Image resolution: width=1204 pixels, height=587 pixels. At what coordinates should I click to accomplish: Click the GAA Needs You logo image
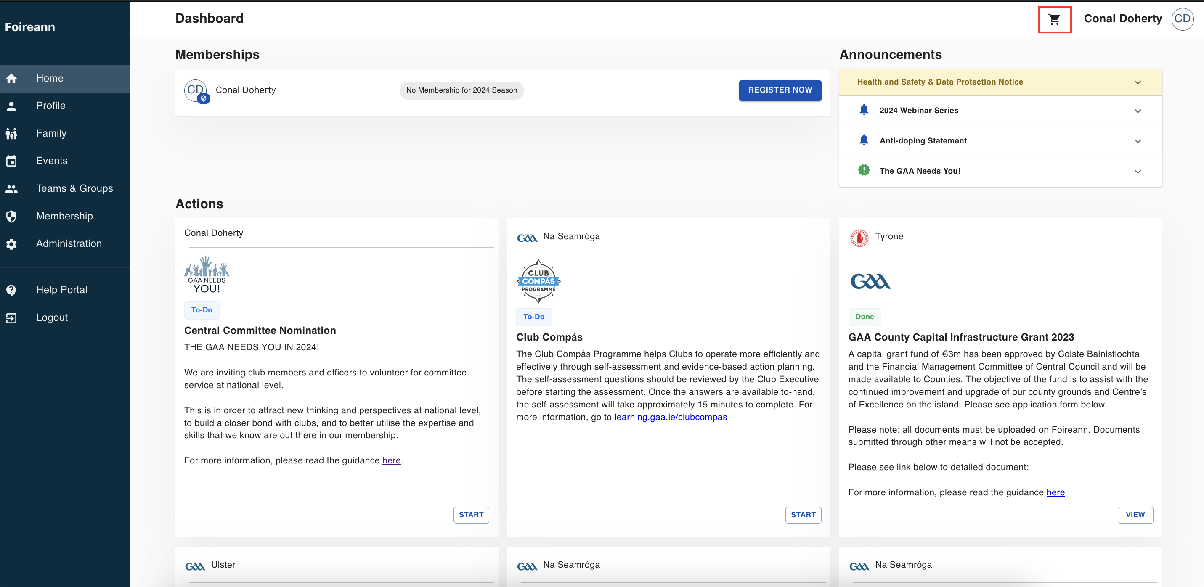pyautogui.click(x=207, y=274)
